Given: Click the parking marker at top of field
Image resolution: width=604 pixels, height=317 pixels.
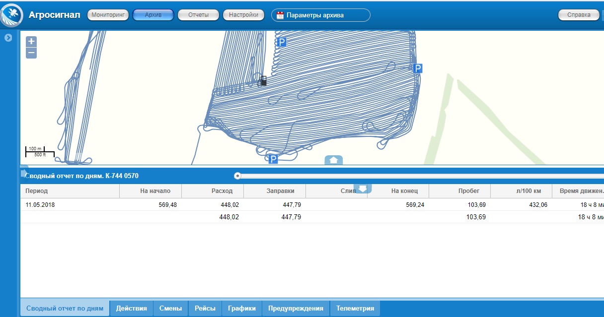Looking at the screenshot, I should [x=282, y=43].
